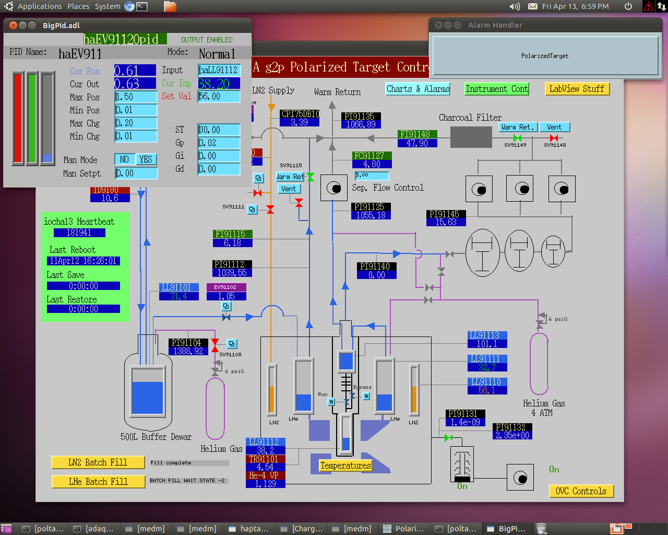Click the last of three pump icons under Charcoal Filter
Viewport: 668px width, 535px height.
click(x=562, y=189)
